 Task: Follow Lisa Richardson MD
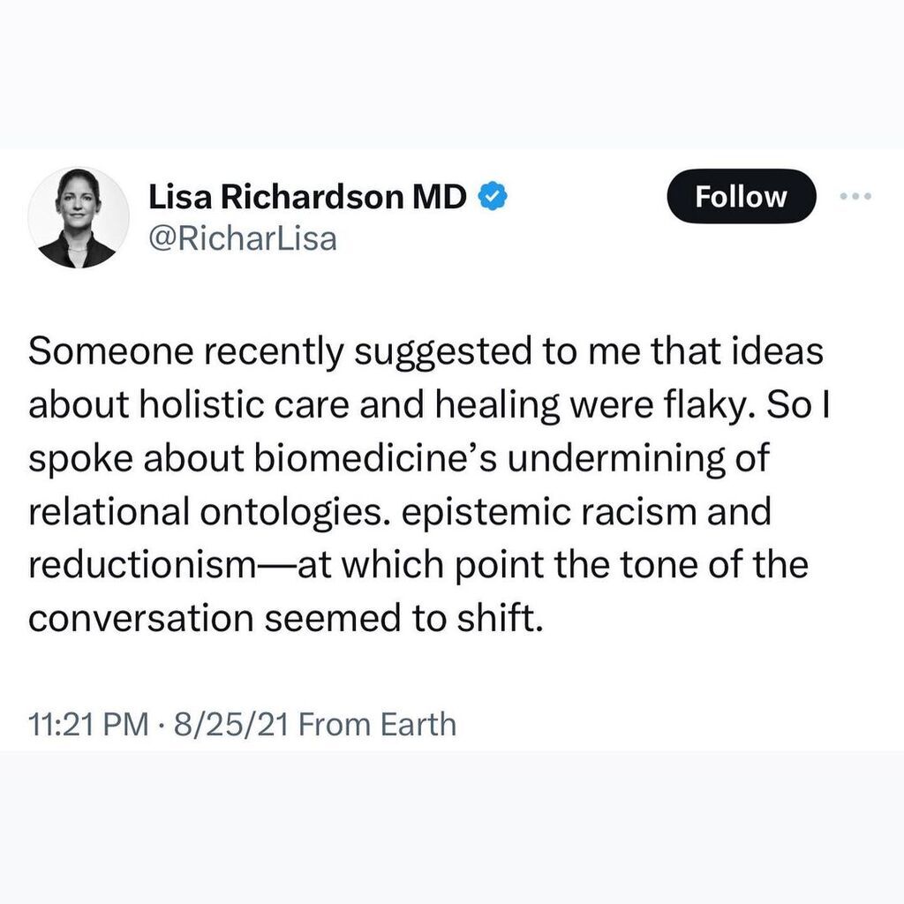[741, 197]
